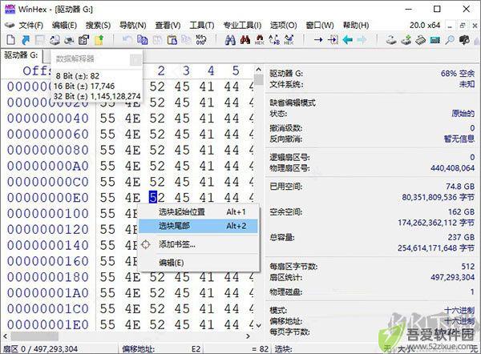
Task: Click the inner document minimize button
Action: tap(450, 26)
